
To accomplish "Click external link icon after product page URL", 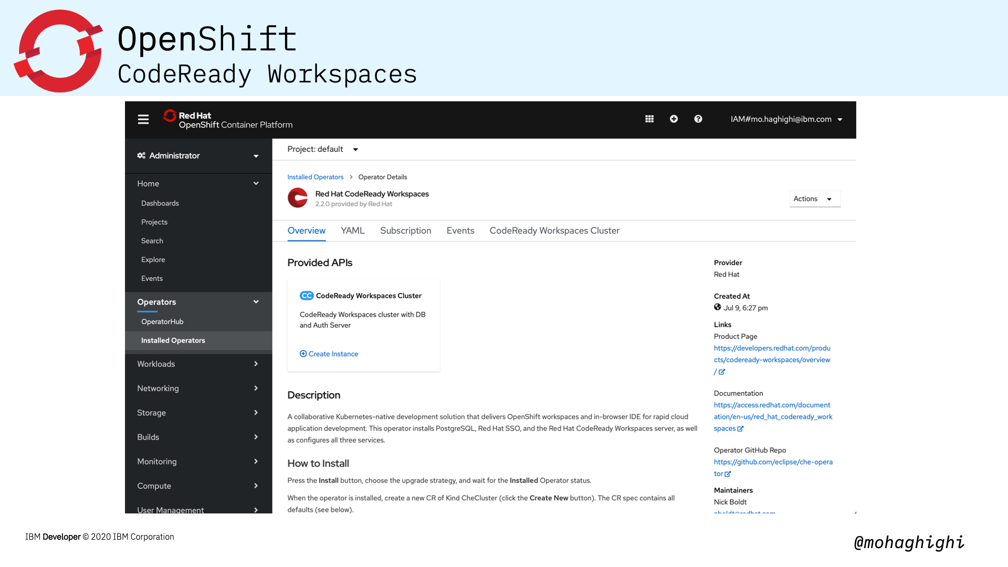I will pyautogui.click(x=722, y=372).
